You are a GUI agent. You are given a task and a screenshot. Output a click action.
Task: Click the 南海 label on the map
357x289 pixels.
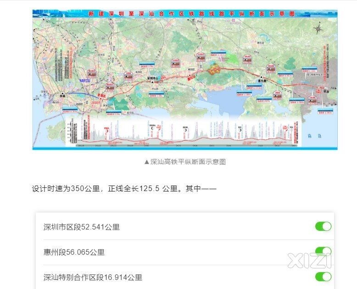click(314, 136)
